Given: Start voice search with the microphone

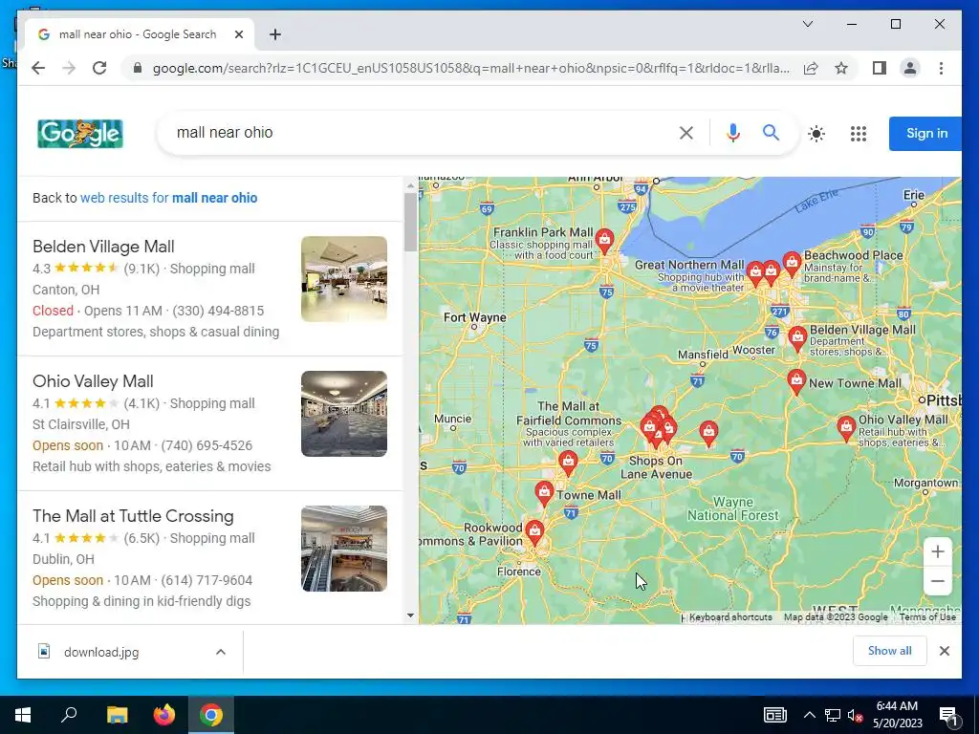Looking at the screenshot, I should point(733,132).
